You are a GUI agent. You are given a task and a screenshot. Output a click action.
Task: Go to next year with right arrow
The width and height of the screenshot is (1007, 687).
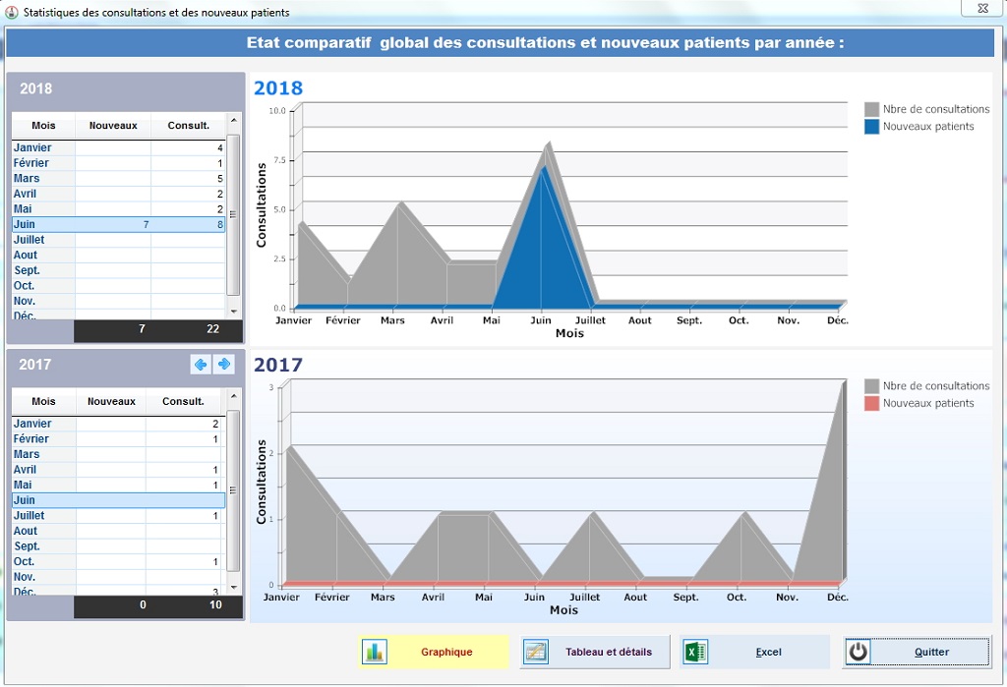pos(224,365)
